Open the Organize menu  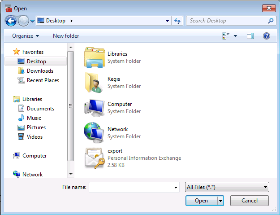26,36
